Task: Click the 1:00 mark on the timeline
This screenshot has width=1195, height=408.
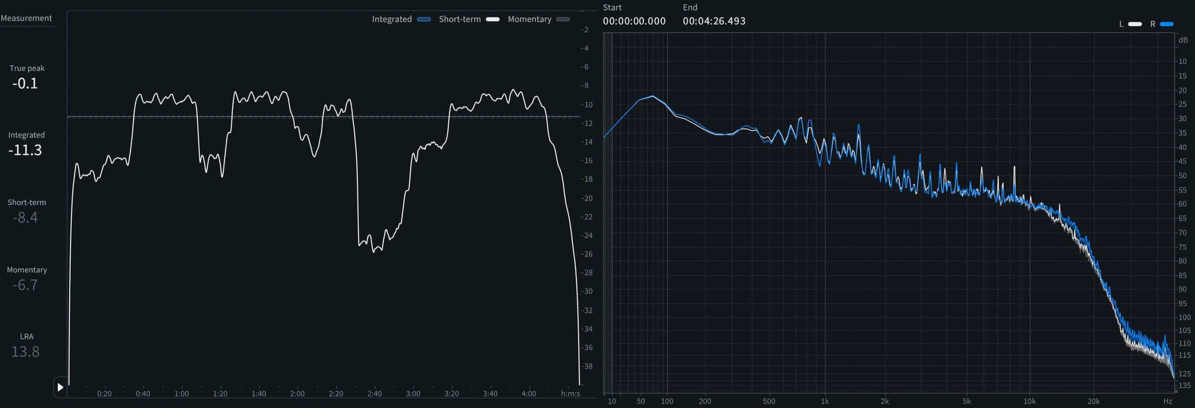Action: point(181,394)
